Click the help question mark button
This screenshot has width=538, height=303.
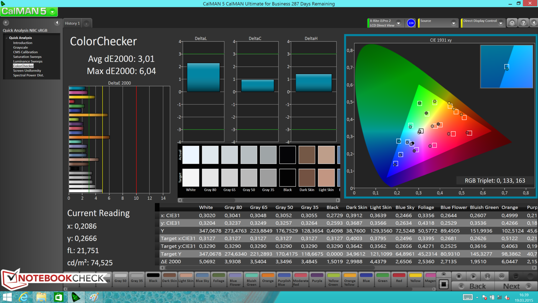523,23
